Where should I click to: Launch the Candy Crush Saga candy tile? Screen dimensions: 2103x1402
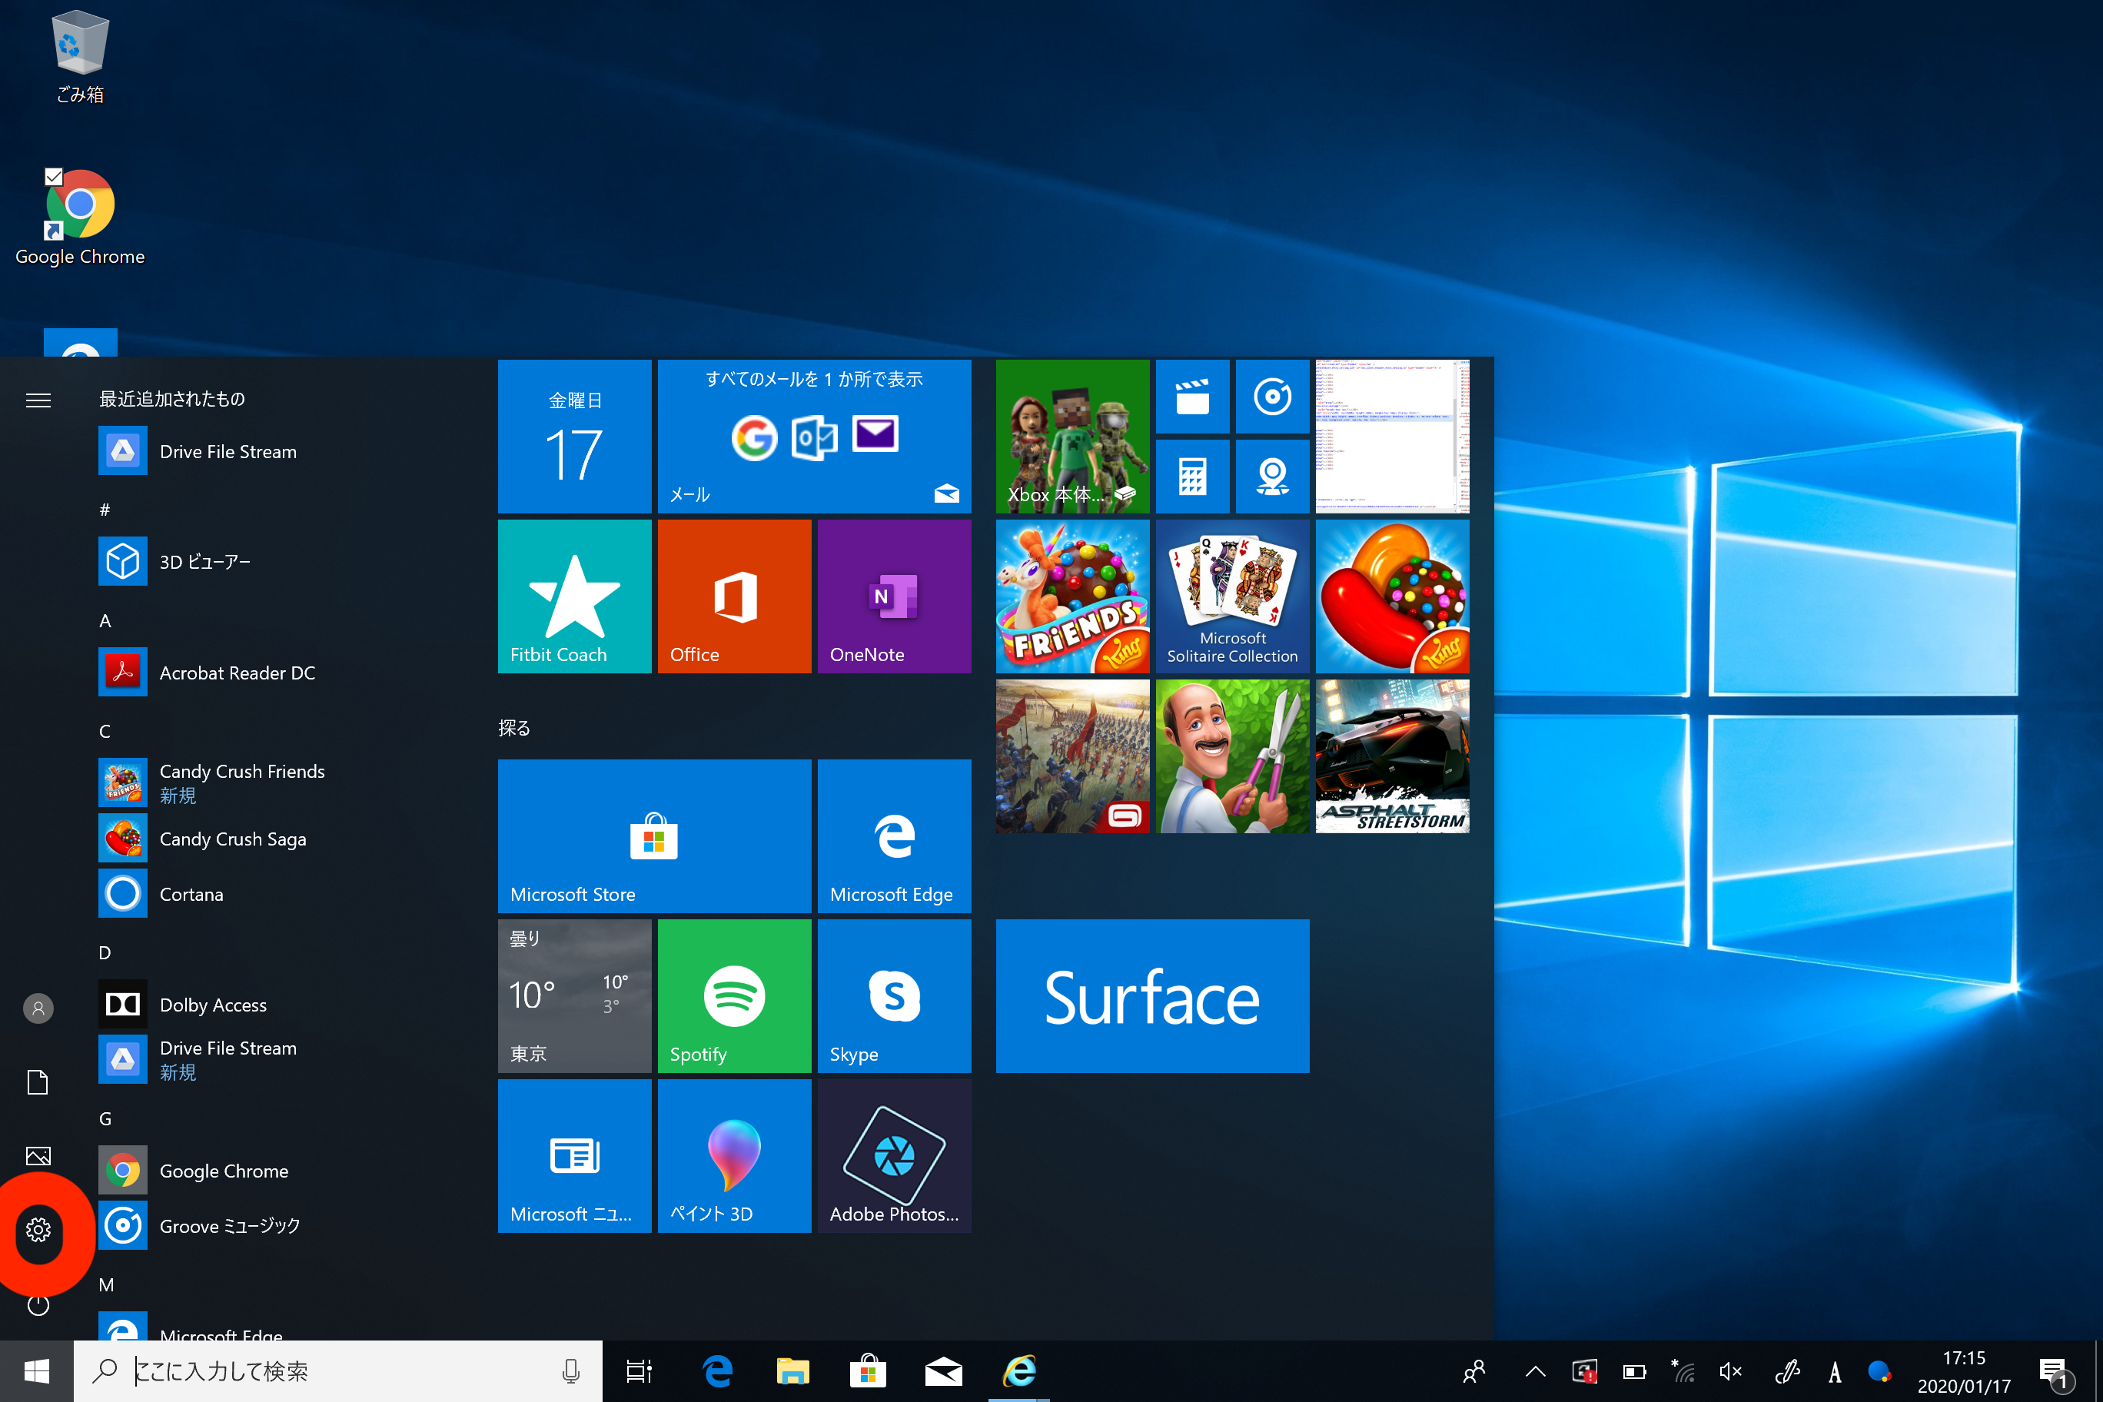(1392, 596)
